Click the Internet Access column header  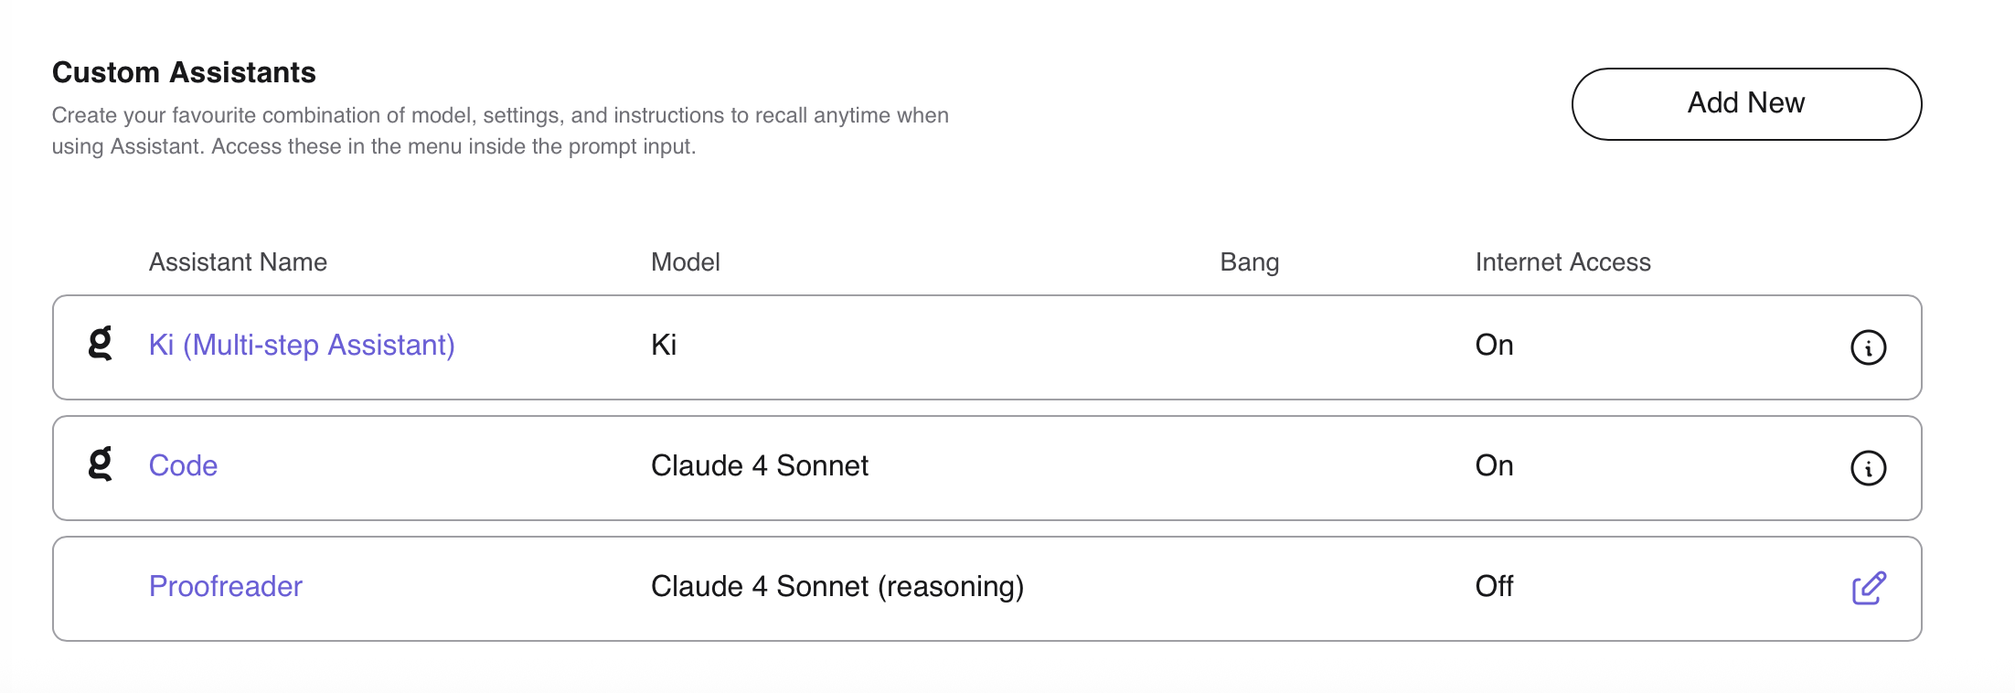(1562, 262)
